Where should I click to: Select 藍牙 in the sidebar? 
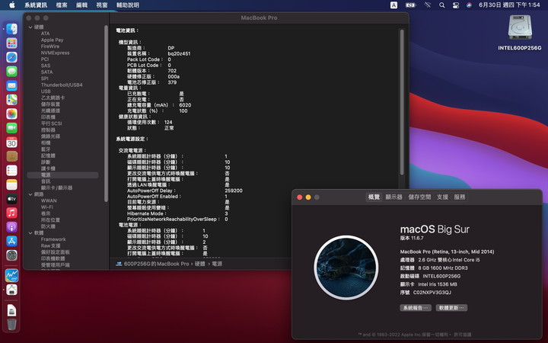46,149
